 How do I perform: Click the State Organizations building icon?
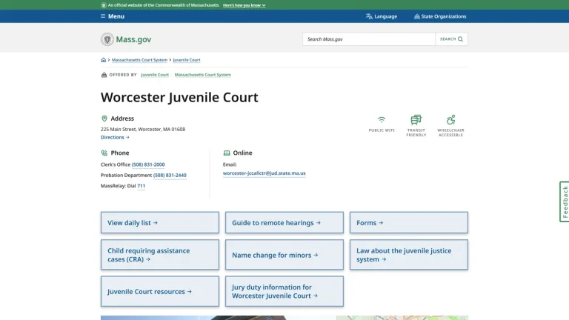417,16
